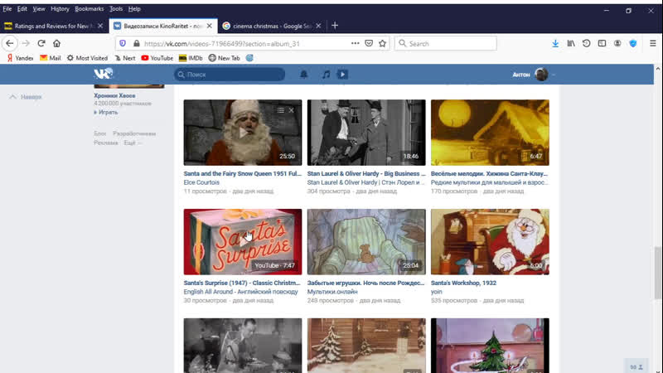
Task: Open the History menu
Action: pyautogui.click(x=60, y=9)
